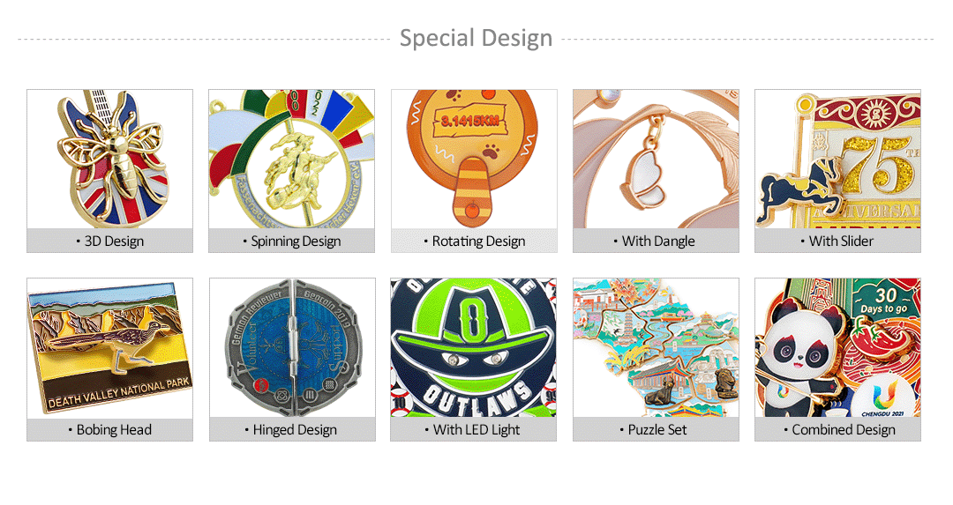Open the Puzzle Set map pins image
953x505 pixels.
[656, 348]
